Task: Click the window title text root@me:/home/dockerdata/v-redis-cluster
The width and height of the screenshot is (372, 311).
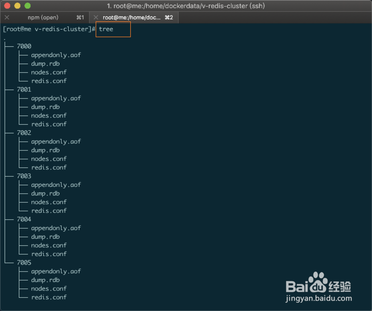Action: pos(180,6)
